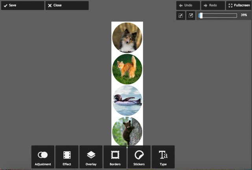This screenshot has width=252, height=170.
Task: Click the empty middle of the zoom slider track
Action: pyautogui.click(x=219, y=15)
